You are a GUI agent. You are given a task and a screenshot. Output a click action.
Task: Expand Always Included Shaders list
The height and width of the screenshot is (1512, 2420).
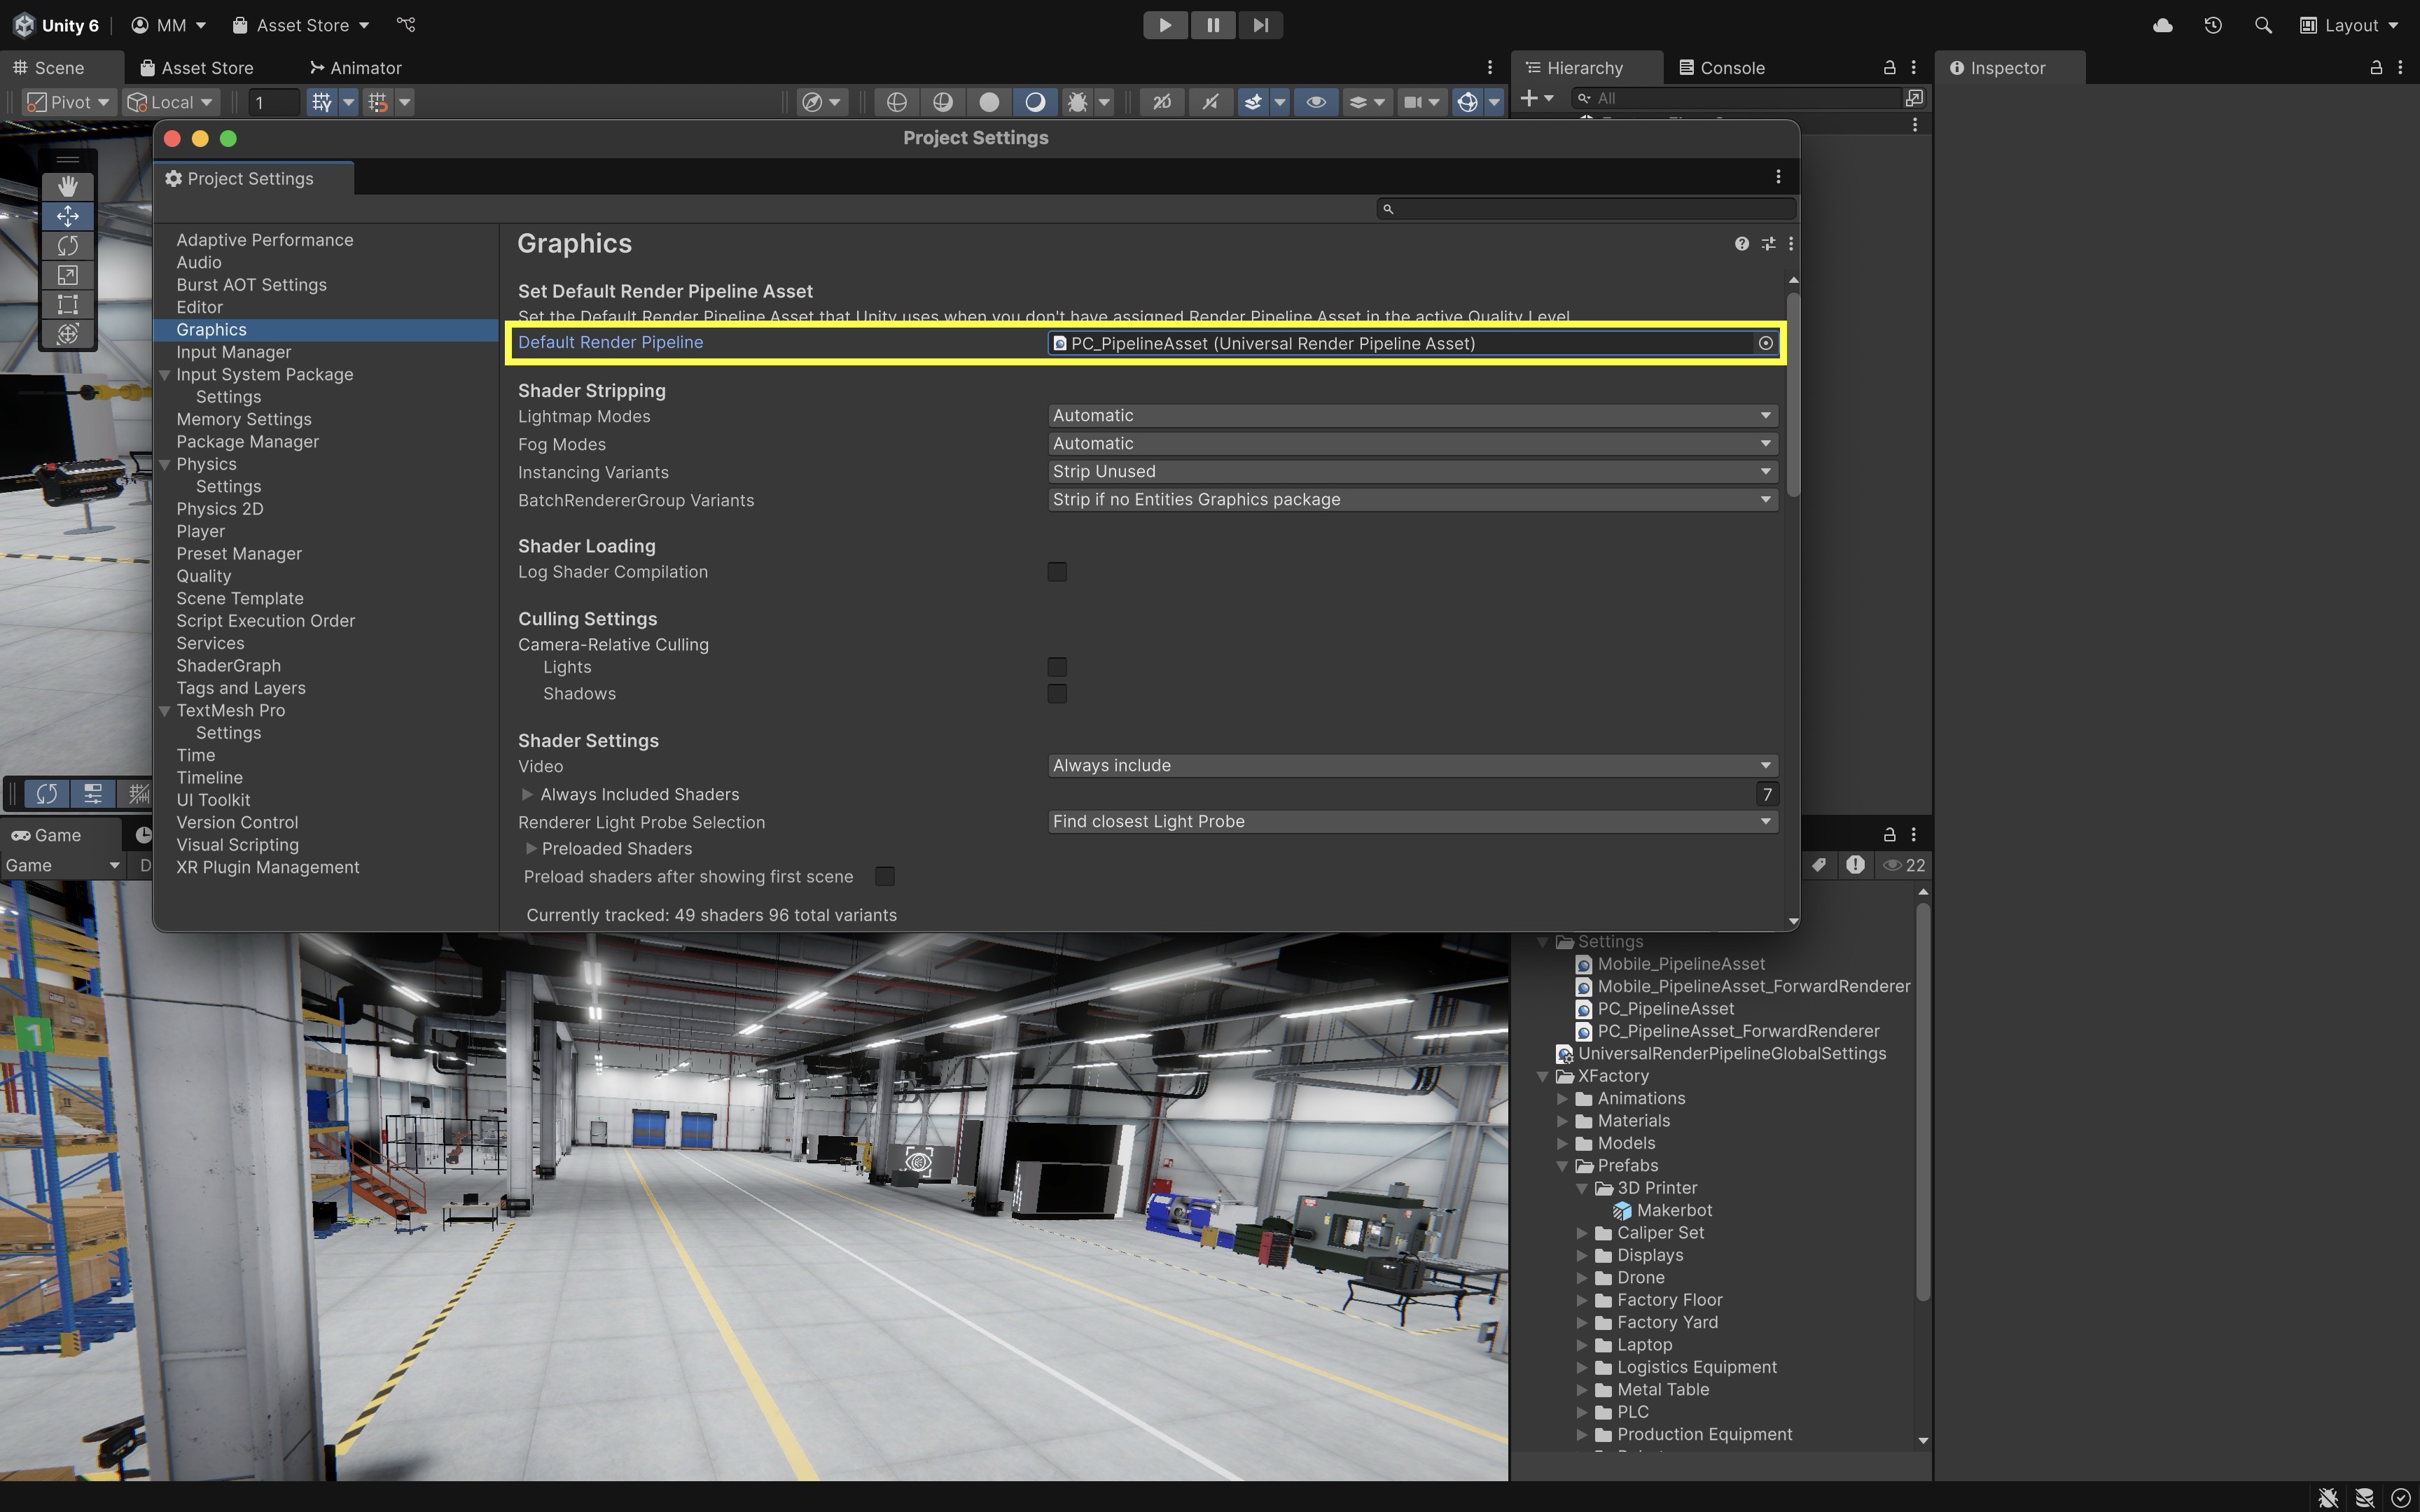(x=528, y=794)
